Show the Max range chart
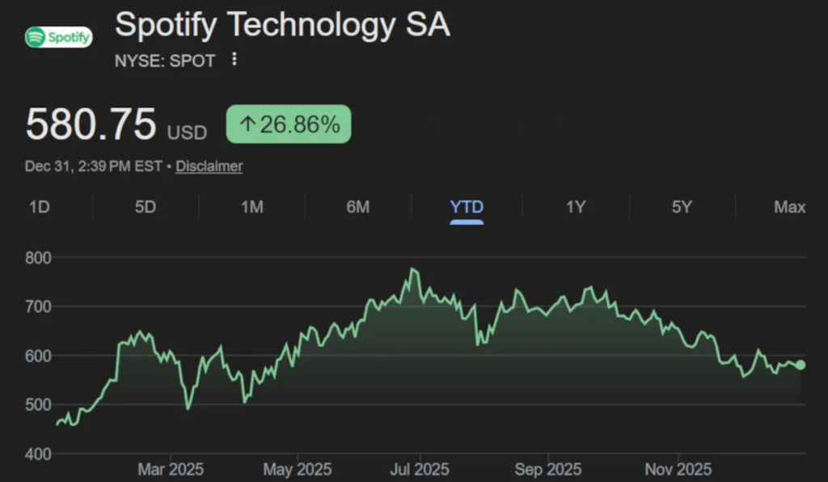 tap(789, 207)
